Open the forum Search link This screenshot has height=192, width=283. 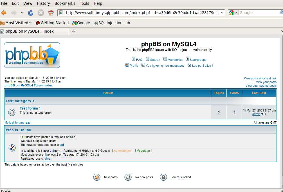pos(155,60)
